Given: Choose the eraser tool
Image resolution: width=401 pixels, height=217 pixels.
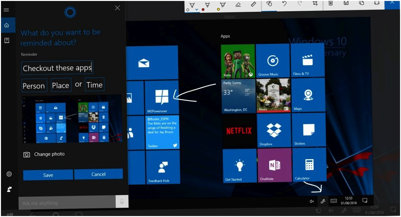Looking at the screenshot, I should 238,4.
